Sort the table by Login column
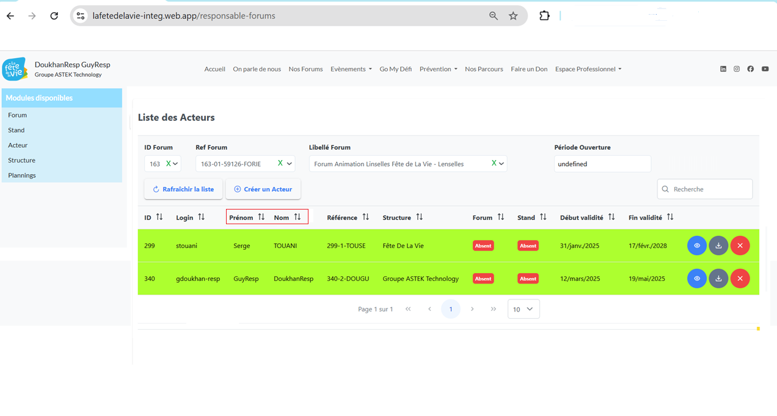Screen dimensions: 777x416 tap(201, 217)
